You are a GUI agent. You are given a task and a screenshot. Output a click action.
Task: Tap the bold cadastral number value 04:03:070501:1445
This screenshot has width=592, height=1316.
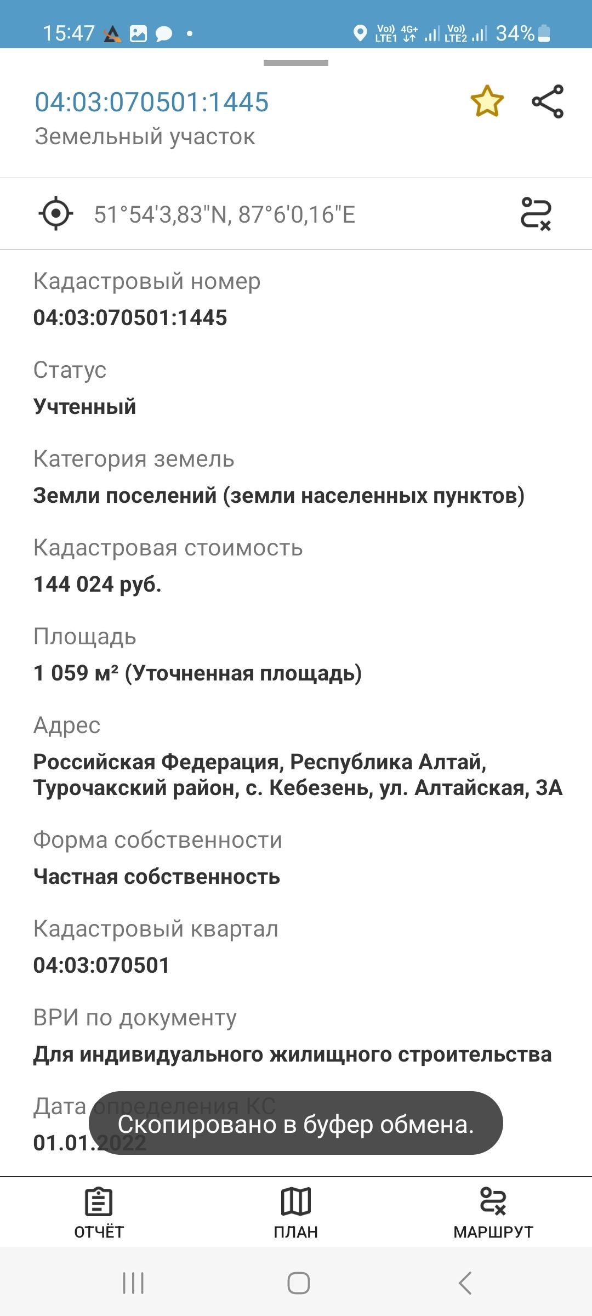click(130, 318)
